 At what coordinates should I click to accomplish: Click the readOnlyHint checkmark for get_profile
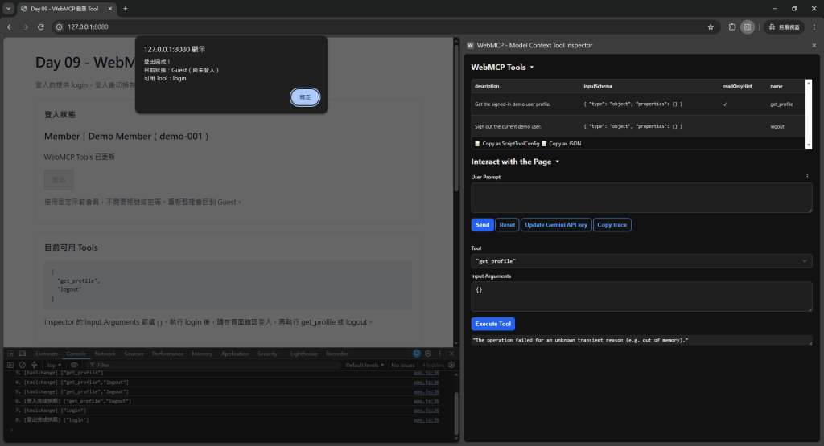725,104
